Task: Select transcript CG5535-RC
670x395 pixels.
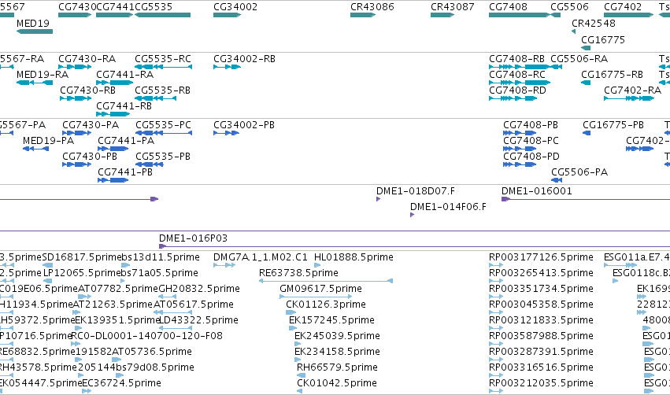Action: click(163, 67)
